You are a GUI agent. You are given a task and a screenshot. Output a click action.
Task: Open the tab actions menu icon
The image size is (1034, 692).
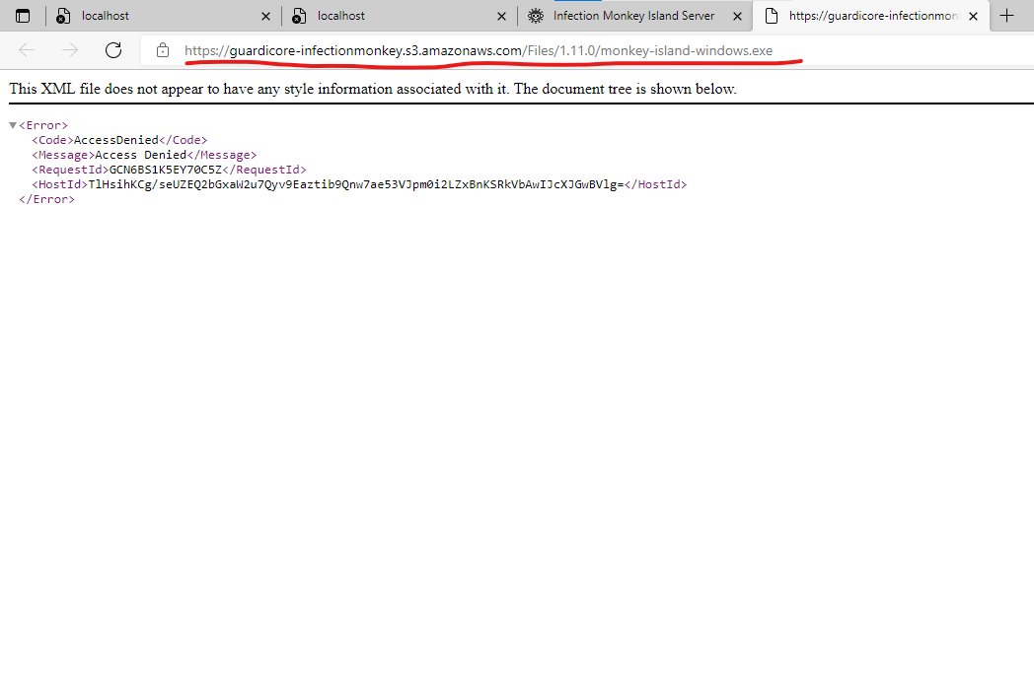(x=23, y=16)
